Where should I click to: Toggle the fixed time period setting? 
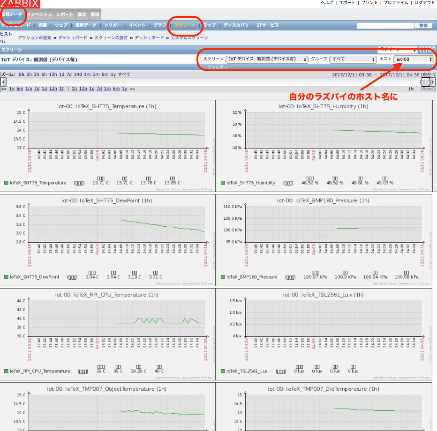tap(427, 89)
